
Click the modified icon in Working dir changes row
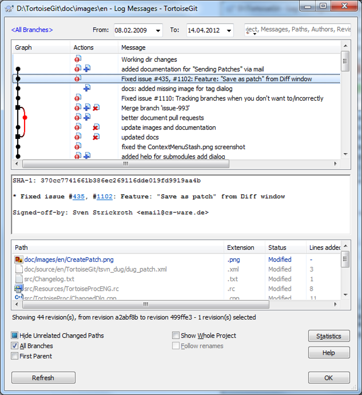(x=77, y=59)
